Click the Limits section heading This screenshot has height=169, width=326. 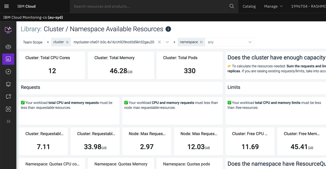pyautogui.click(x=234, y=87)
